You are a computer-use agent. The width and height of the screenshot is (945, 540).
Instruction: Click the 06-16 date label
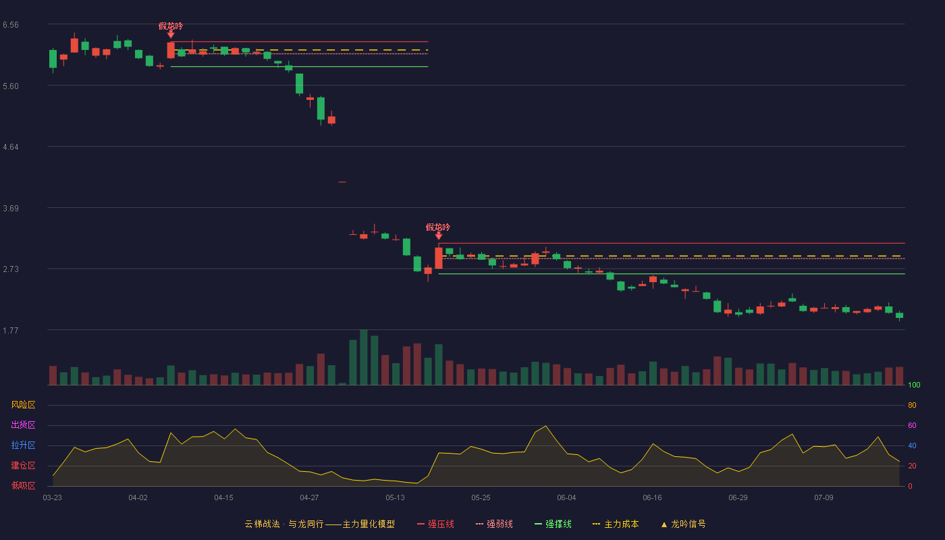(653, 497)
